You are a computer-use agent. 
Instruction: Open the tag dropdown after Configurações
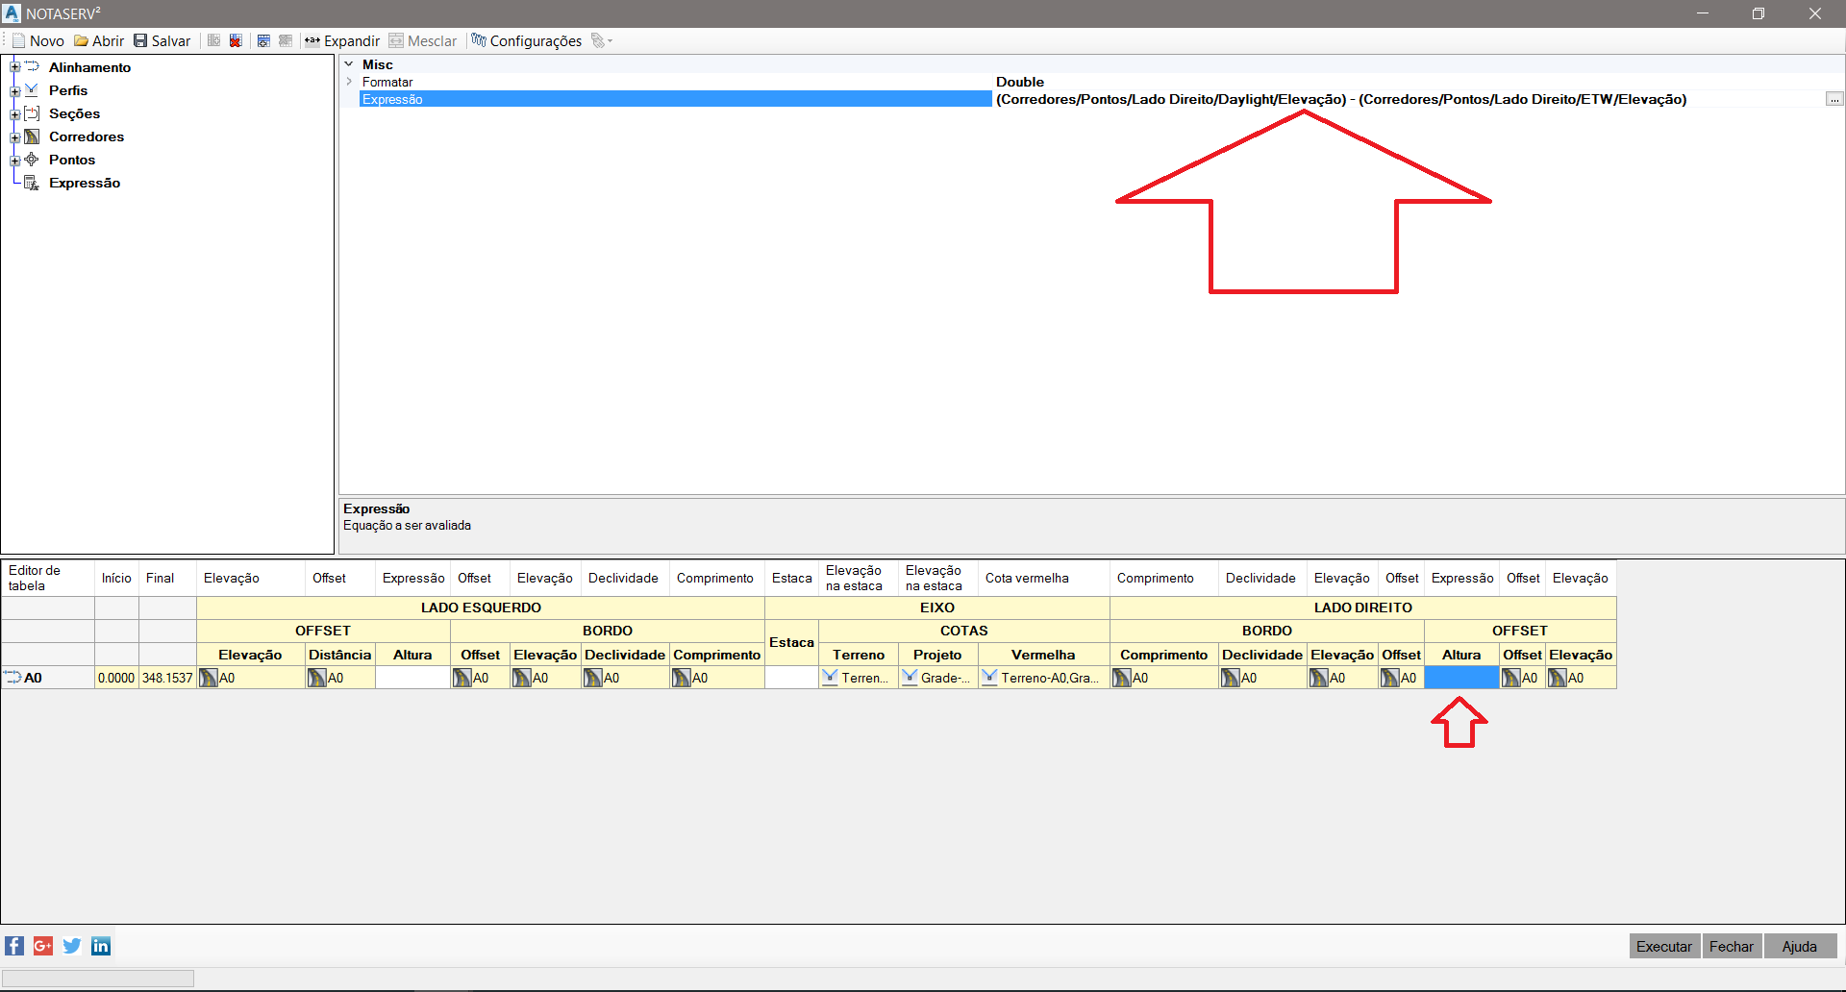[x=602, y=40]
